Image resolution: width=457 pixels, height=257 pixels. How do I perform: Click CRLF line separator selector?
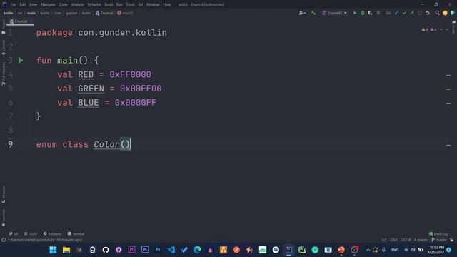pyautogui.click(x=393, y=240)
